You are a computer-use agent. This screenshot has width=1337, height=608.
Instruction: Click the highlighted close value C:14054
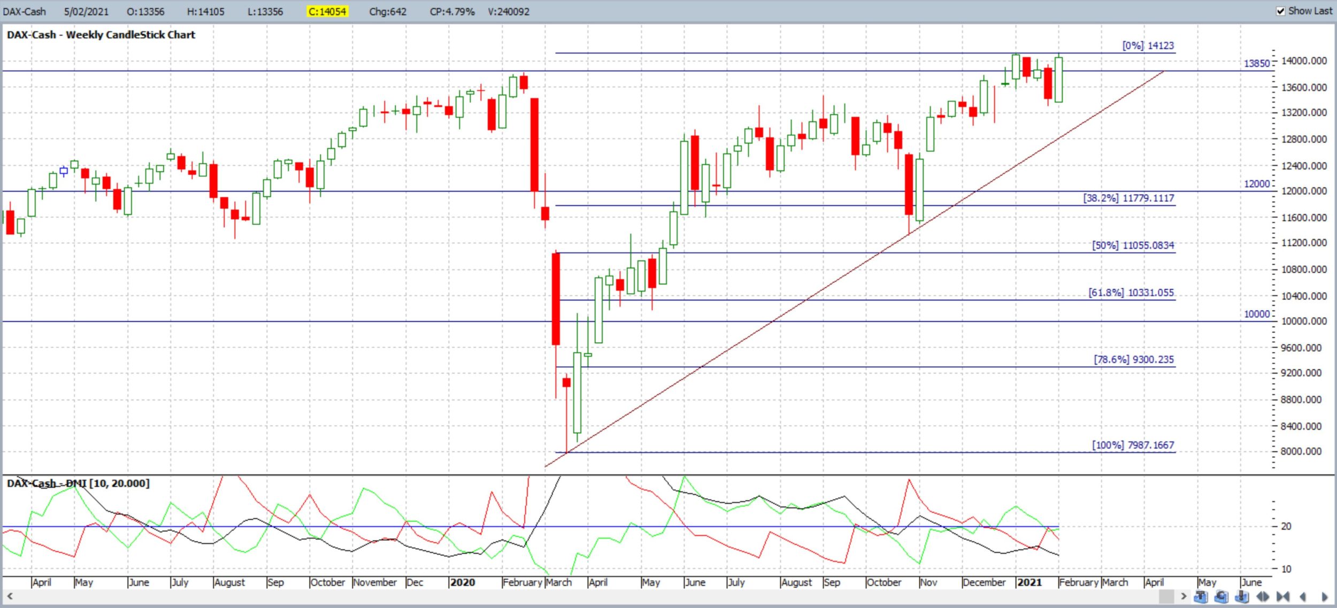coord(327,11)
